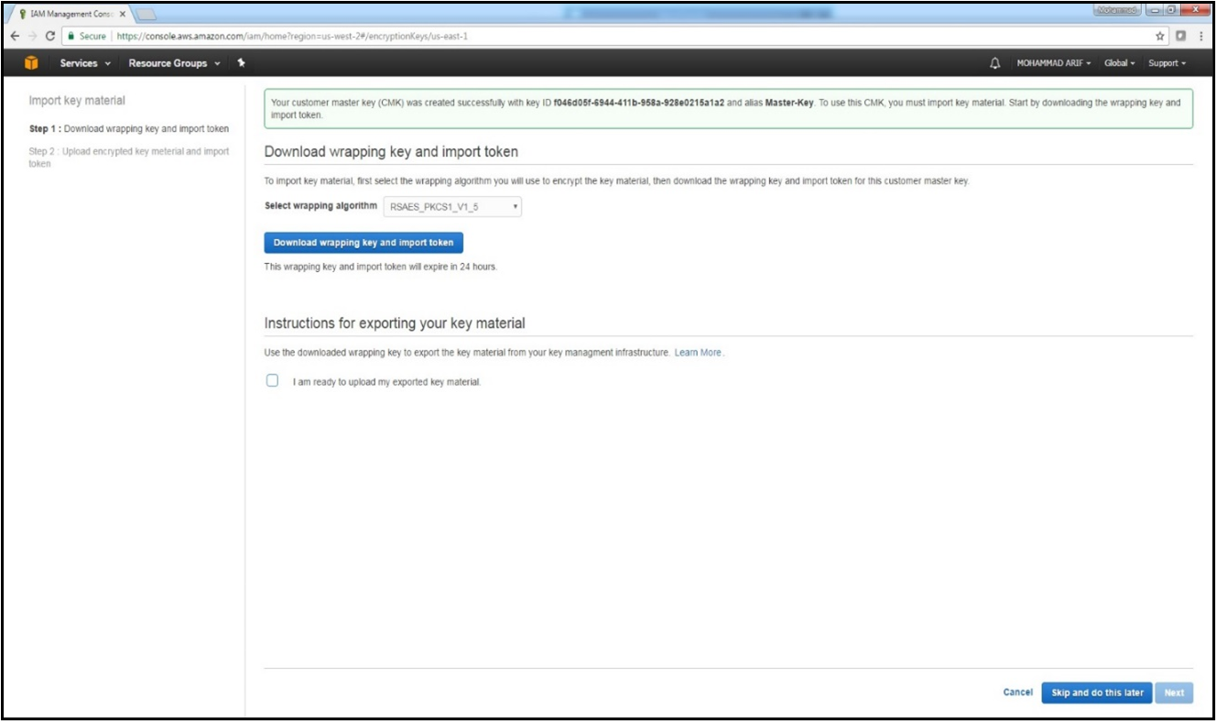Click 'Import key material' sidebar heading
Viewport: 1216px width, 721px height.
pos(77,101)
